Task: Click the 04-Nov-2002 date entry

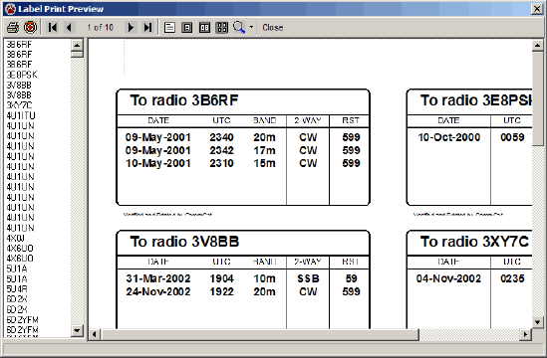Action: 448,278
